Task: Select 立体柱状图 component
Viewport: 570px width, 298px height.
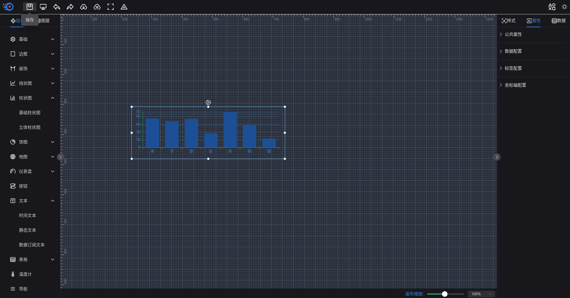Action: [x=30, y=127]
